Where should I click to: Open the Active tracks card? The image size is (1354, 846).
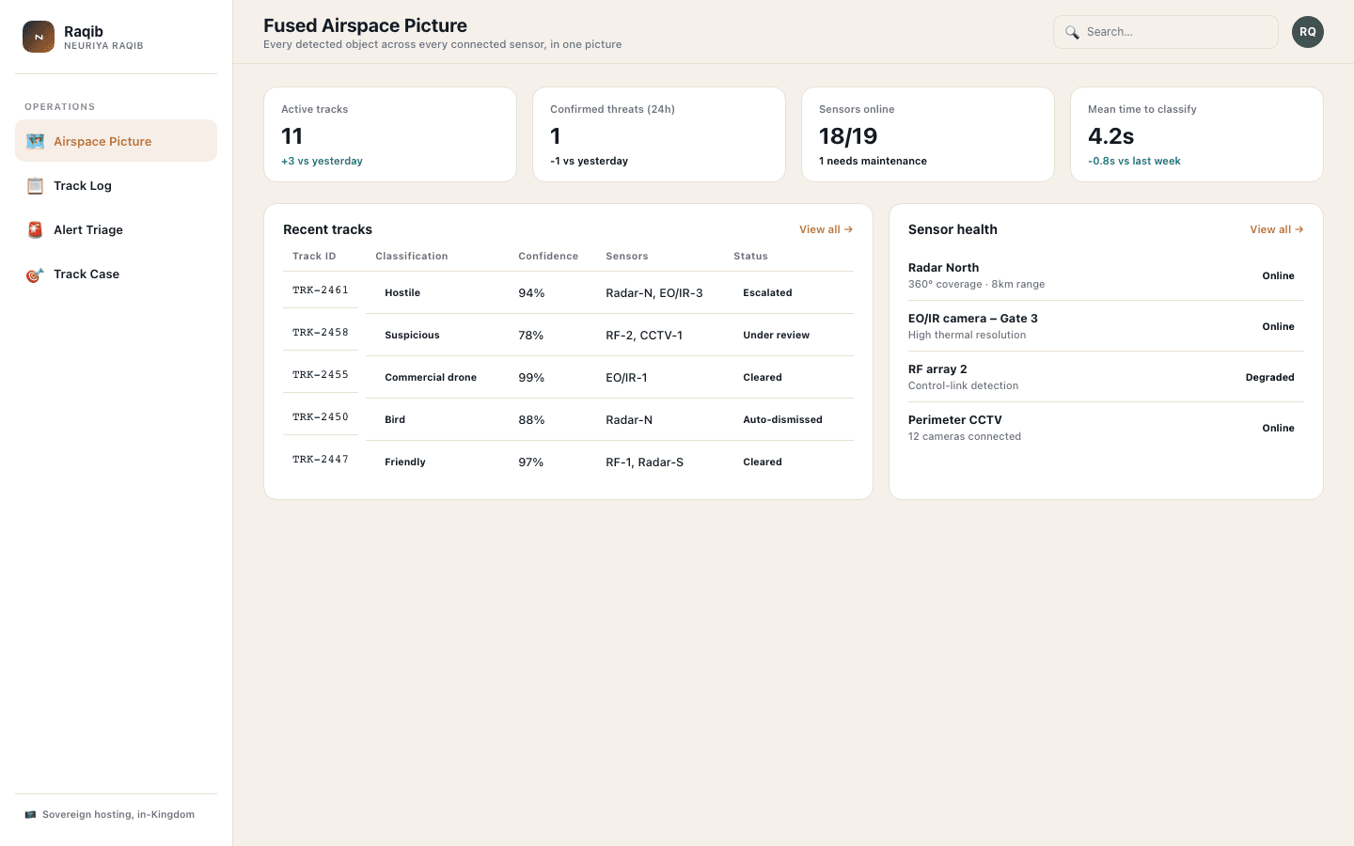(390, 134)
